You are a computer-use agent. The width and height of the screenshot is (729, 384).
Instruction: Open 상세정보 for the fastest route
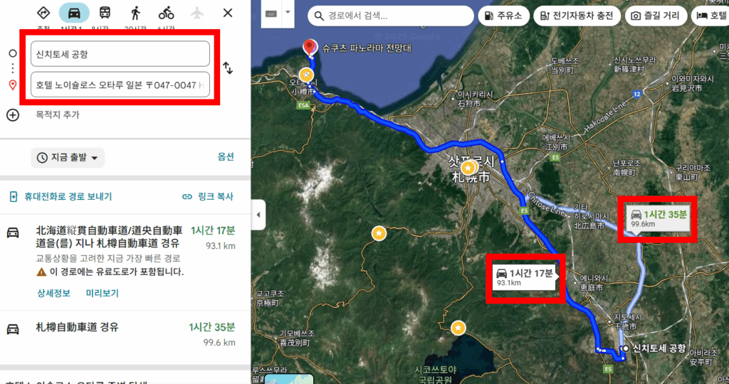tap(53, 293)
